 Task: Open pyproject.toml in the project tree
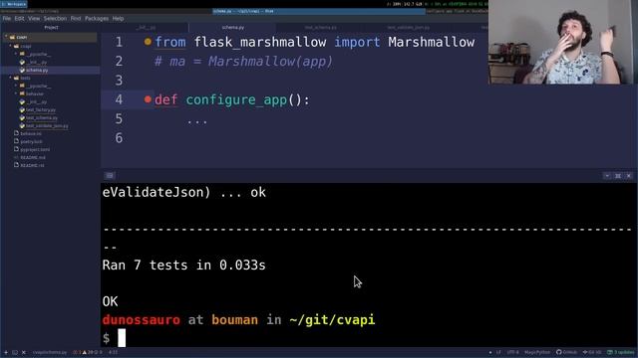35,149
